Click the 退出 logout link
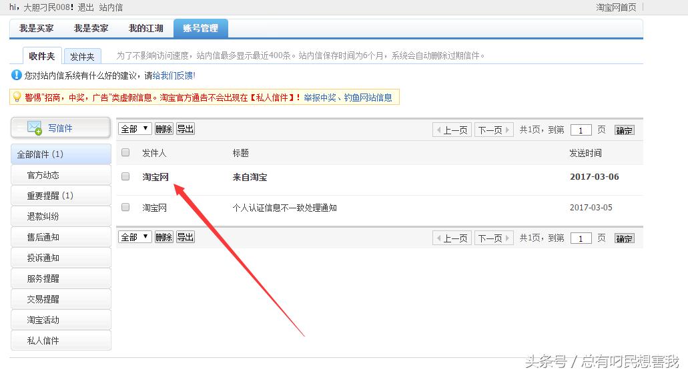The height and width of the screenshot is (374, 688). [85, 7]
